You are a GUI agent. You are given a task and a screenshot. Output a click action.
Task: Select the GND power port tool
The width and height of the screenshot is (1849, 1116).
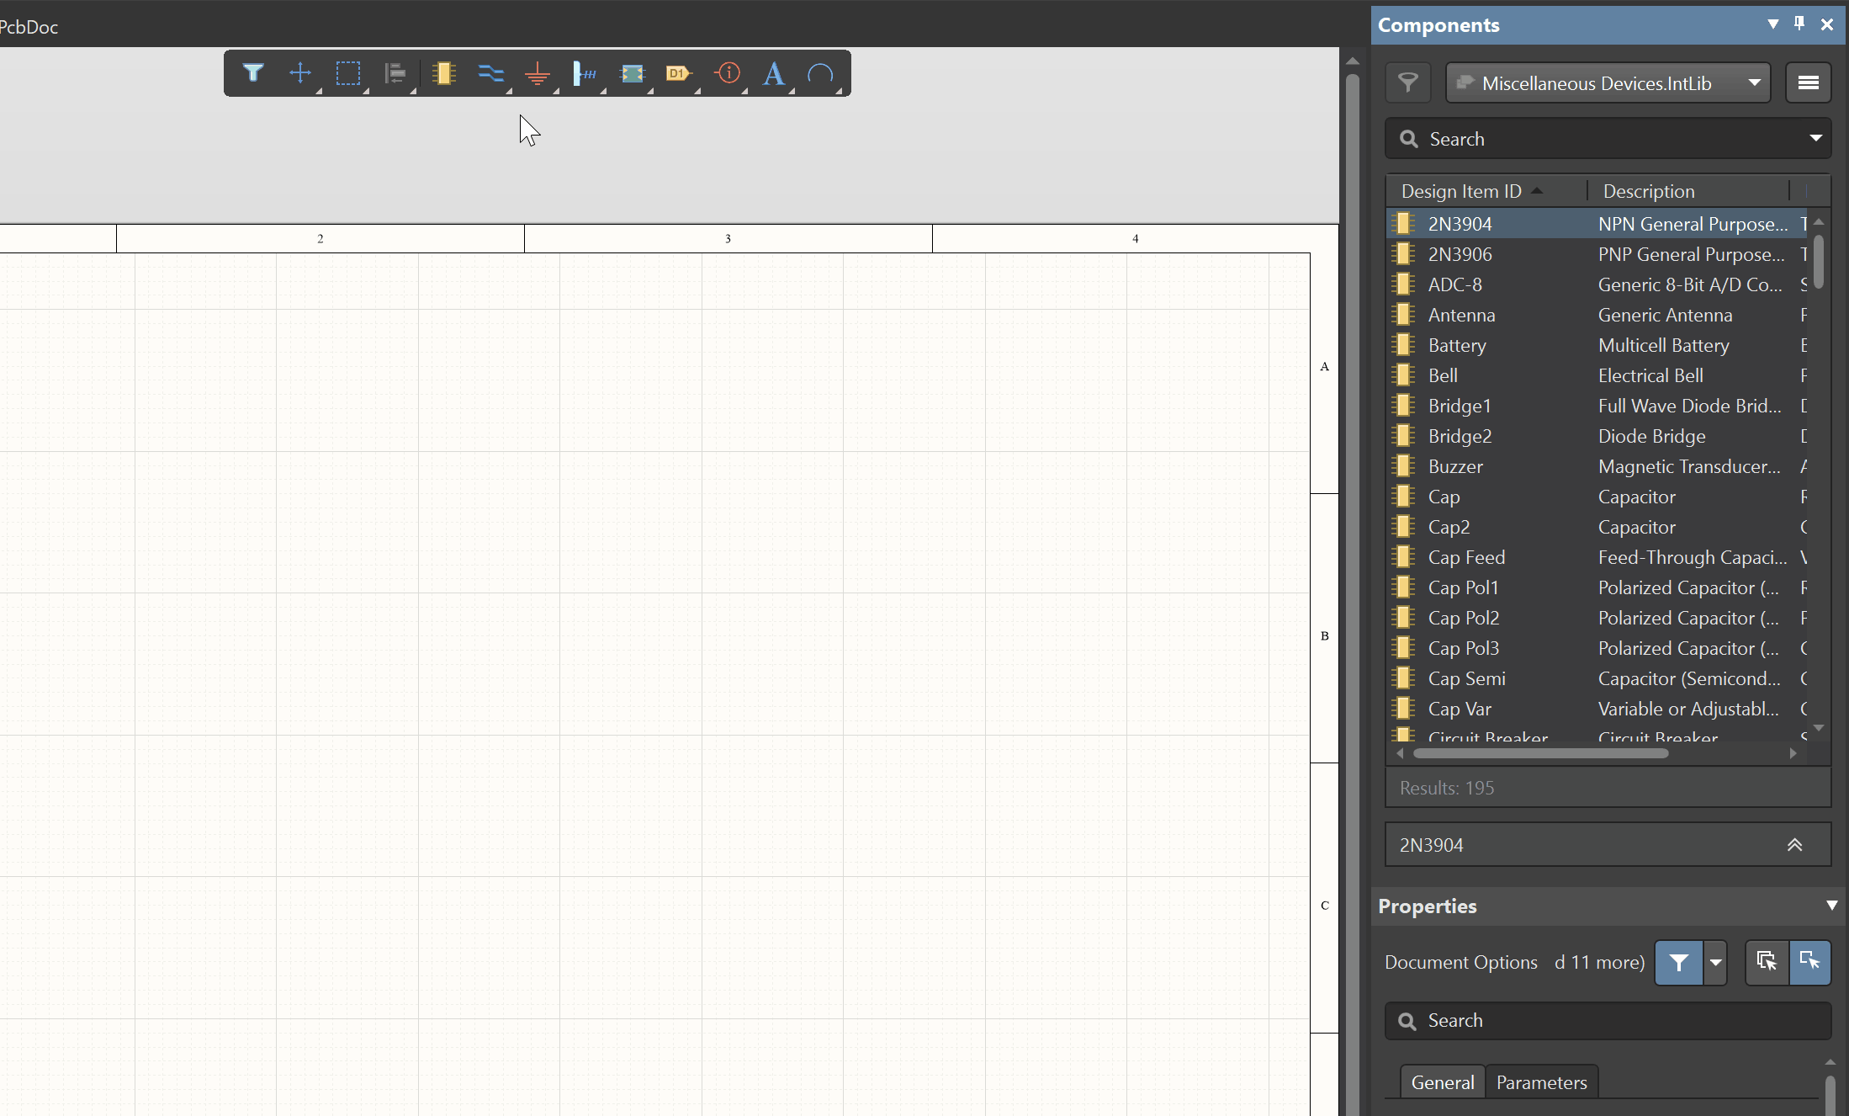coord(537,74)
